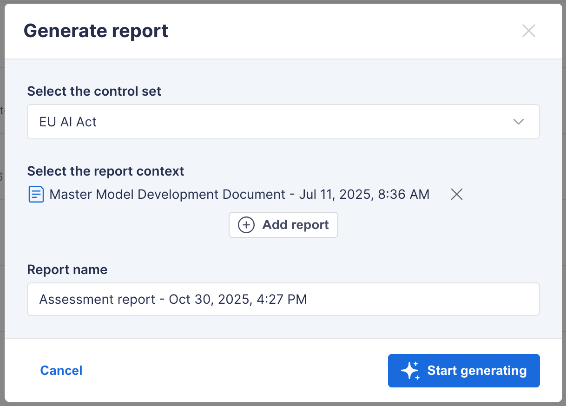566x406 pixels.
Task: Click the 'Select the control set' label
Action: coord(94,91)
